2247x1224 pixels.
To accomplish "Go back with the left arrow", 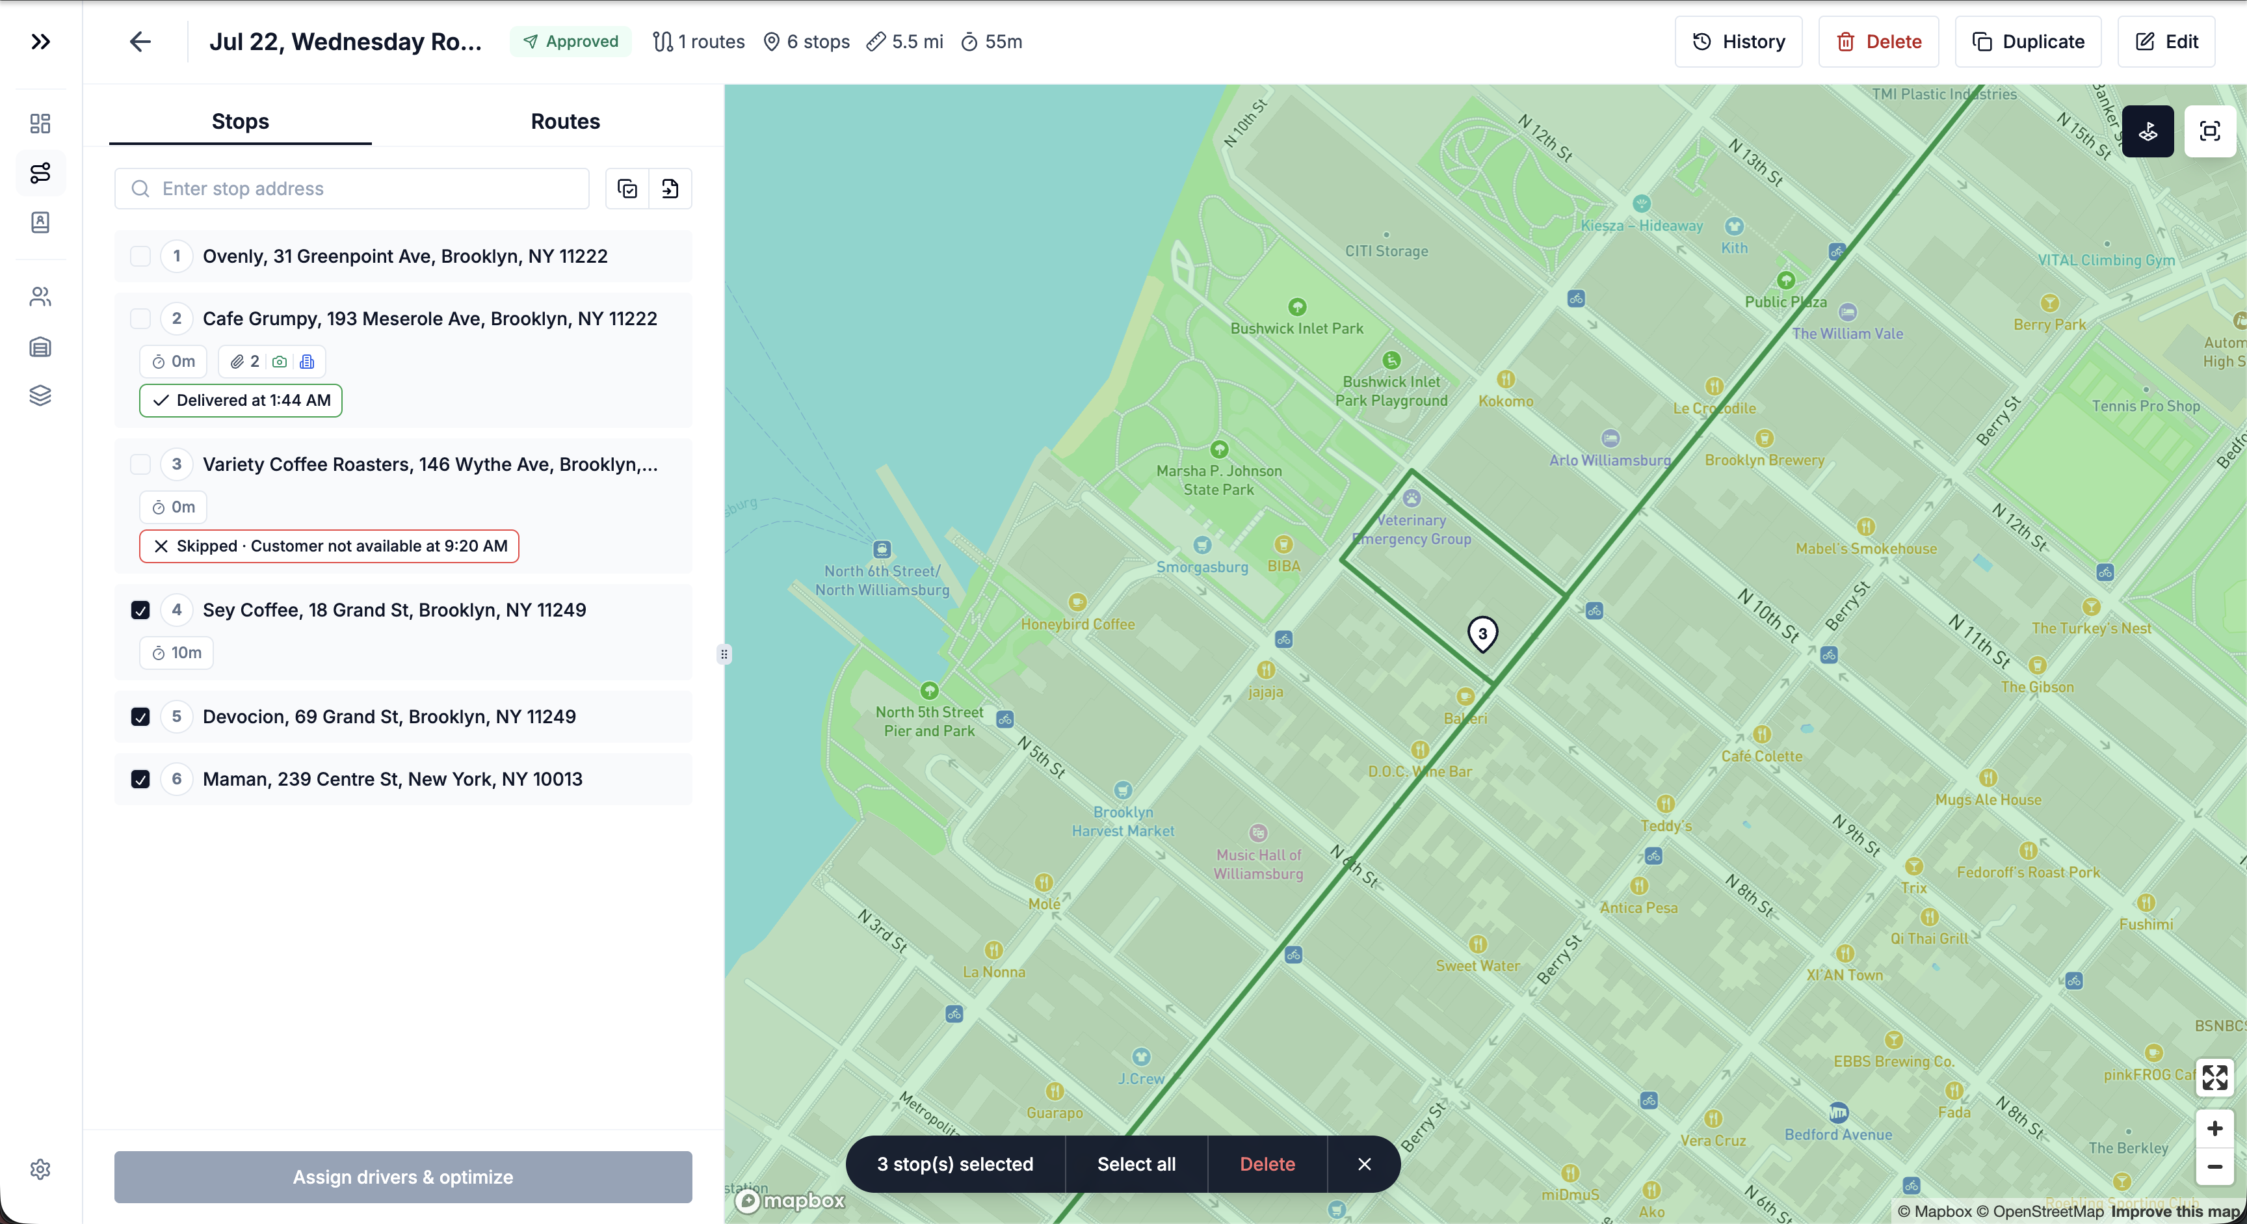I will click(x=140, y=41).
